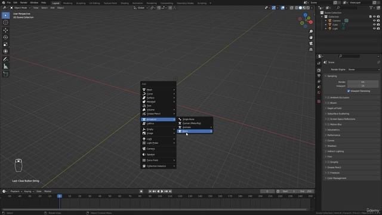Click the pan view hand icon
Screen dimensions: 382x215
coord(311,38)
